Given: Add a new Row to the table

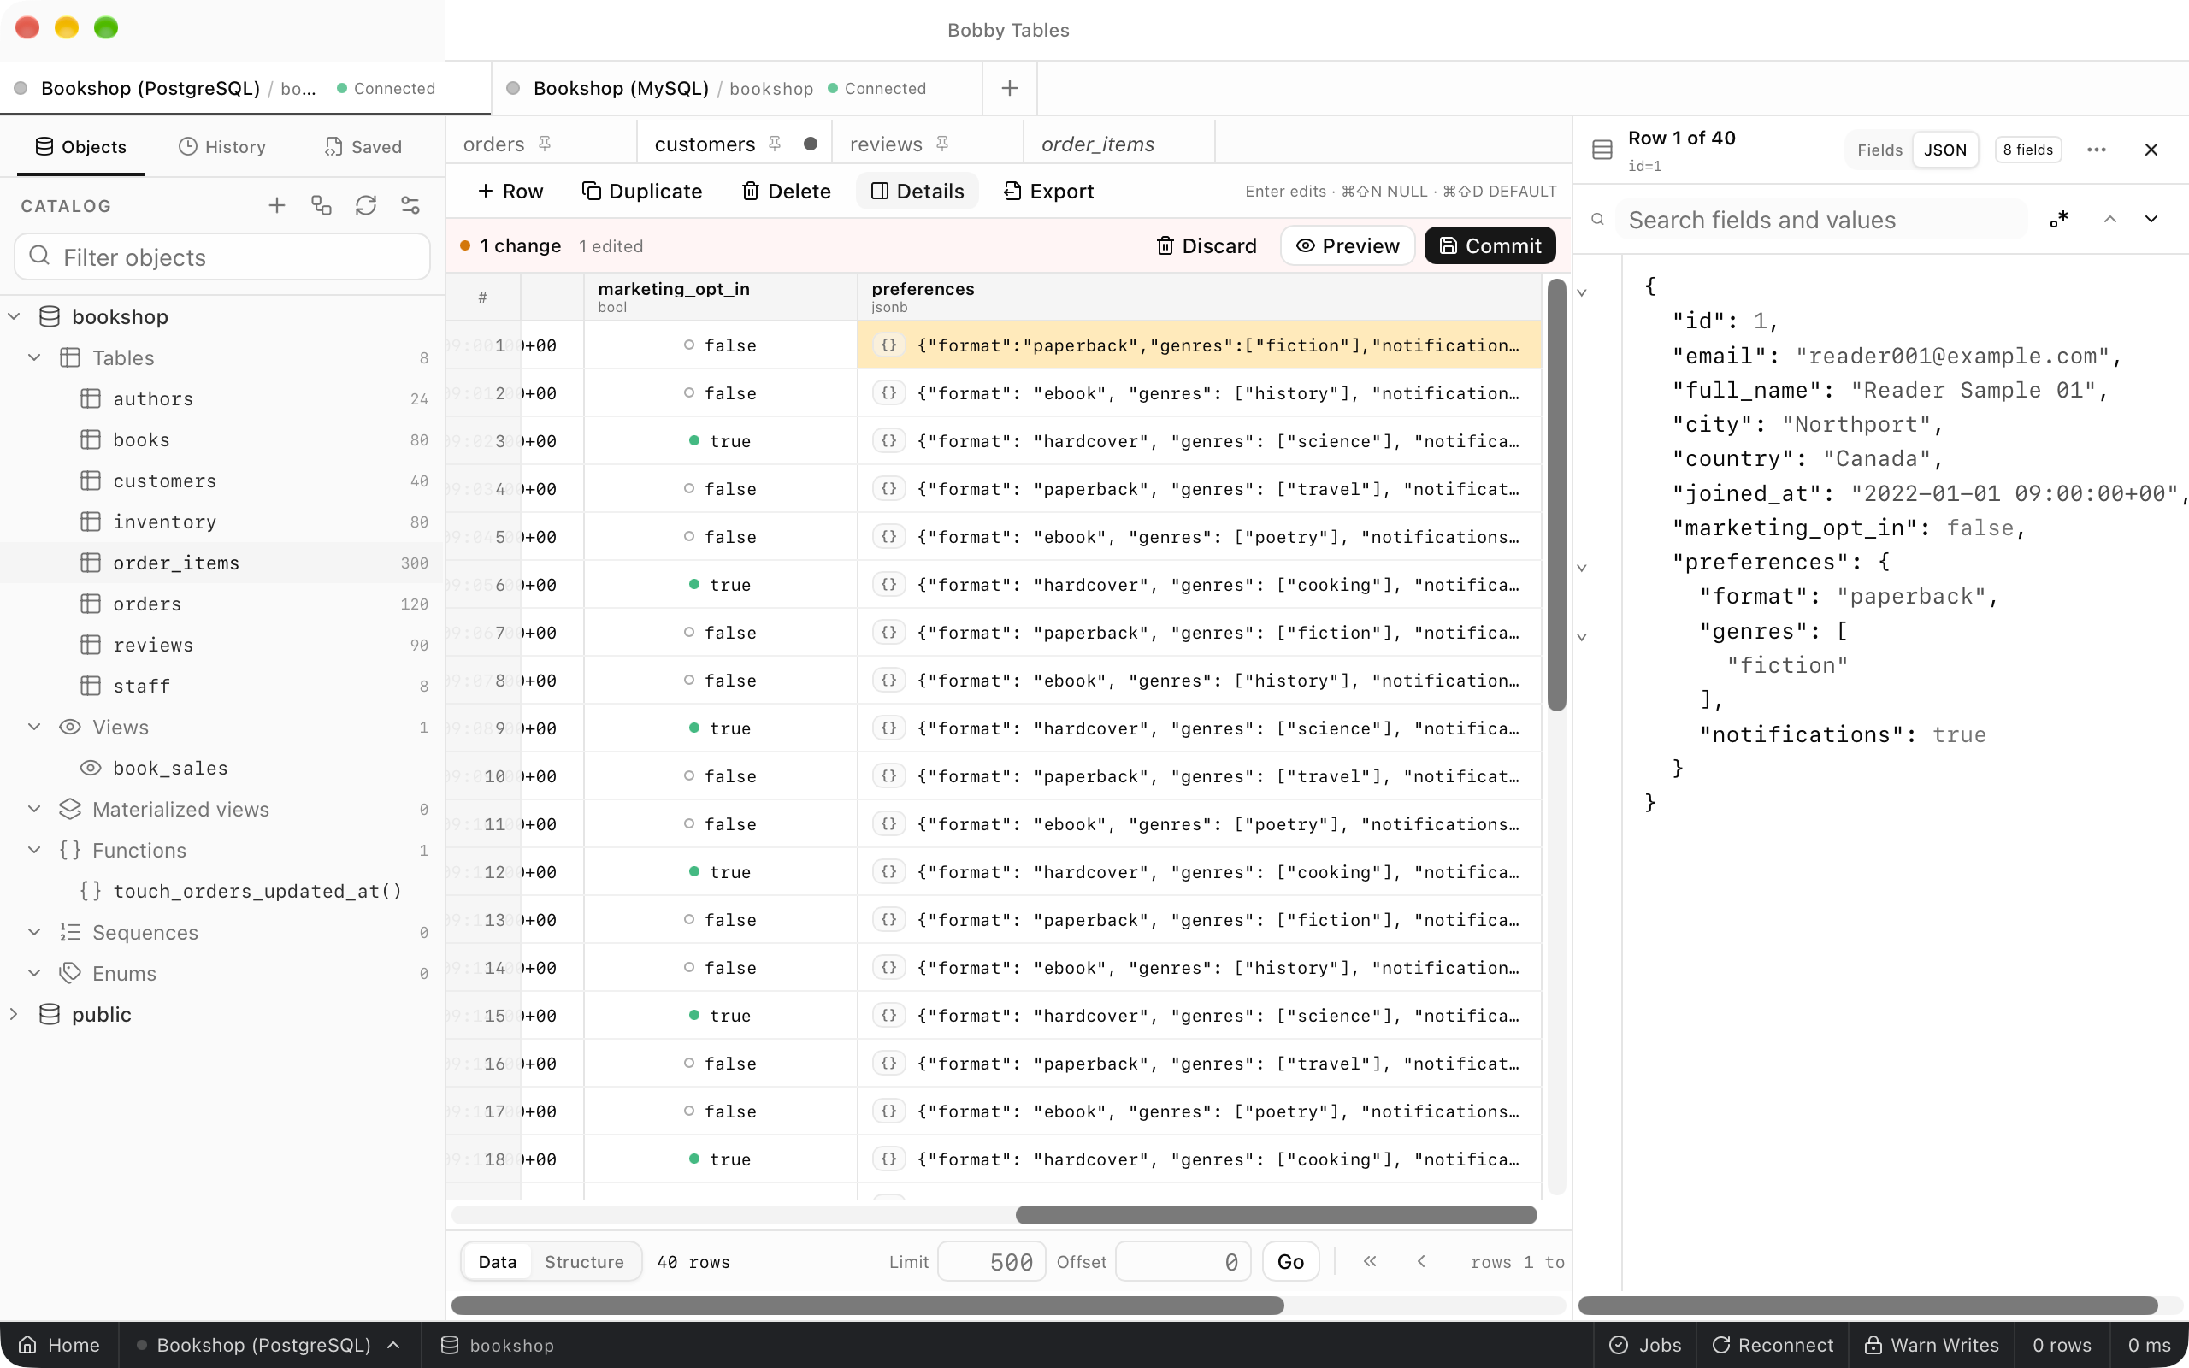Looking at the screenshot, I should click(510, 191).
